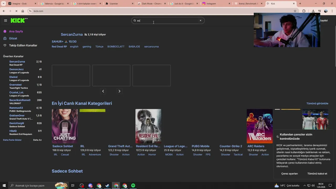
Task: Go to Chrome home page icon
Action: pos(23,11)
